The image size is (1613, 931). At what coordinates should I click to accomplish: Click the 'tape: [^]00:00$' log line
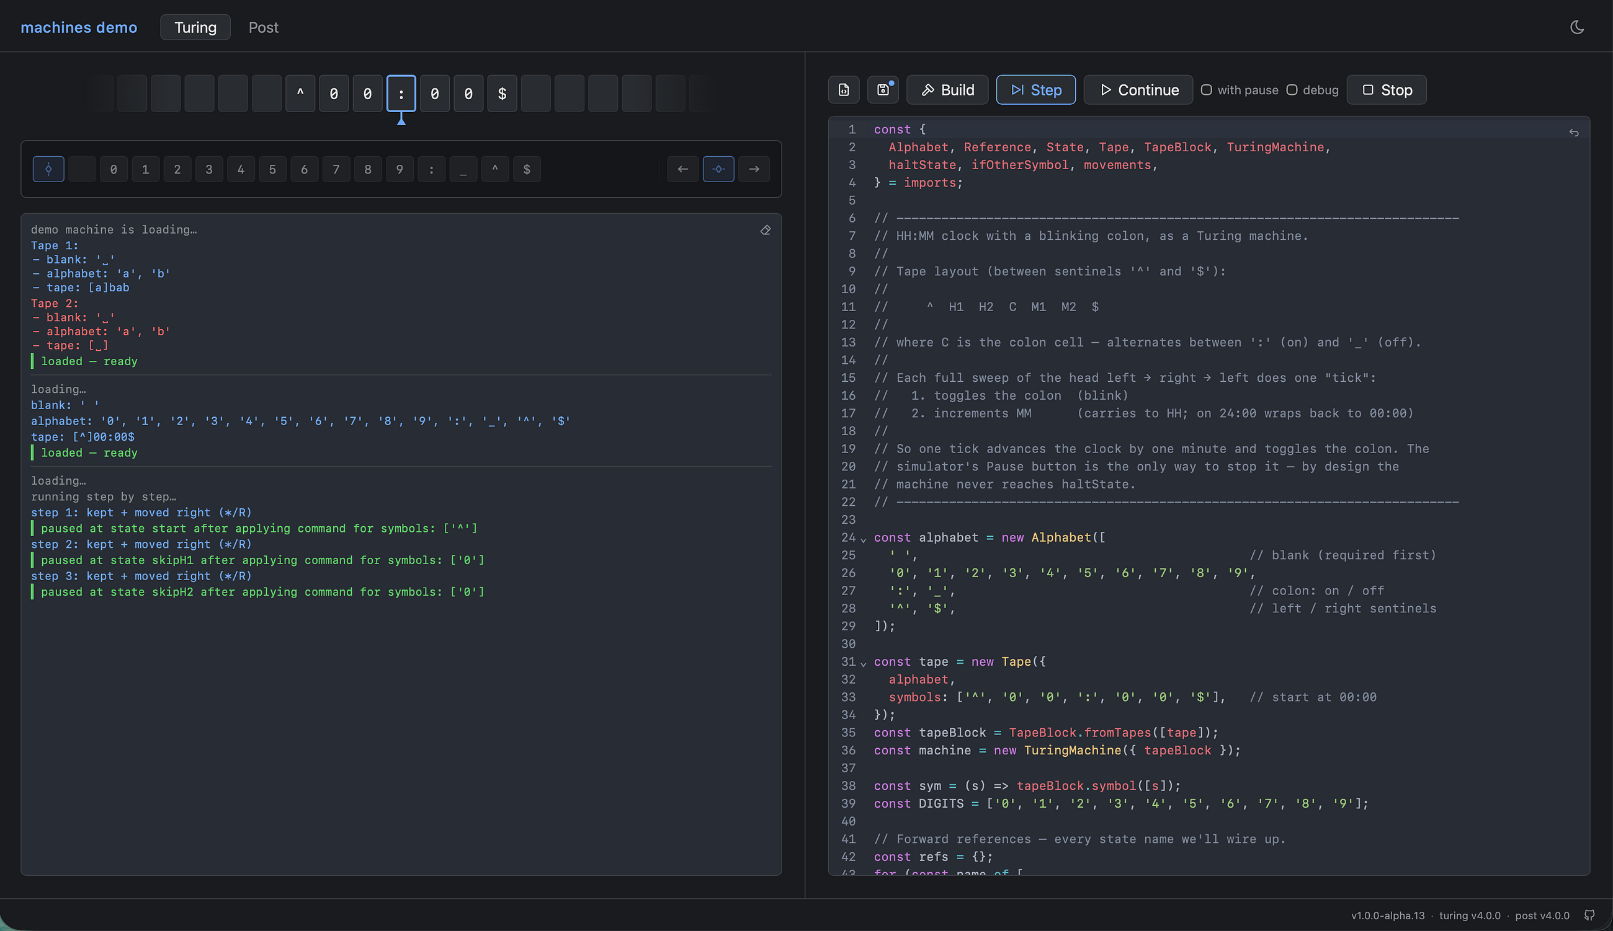[83, 438]
